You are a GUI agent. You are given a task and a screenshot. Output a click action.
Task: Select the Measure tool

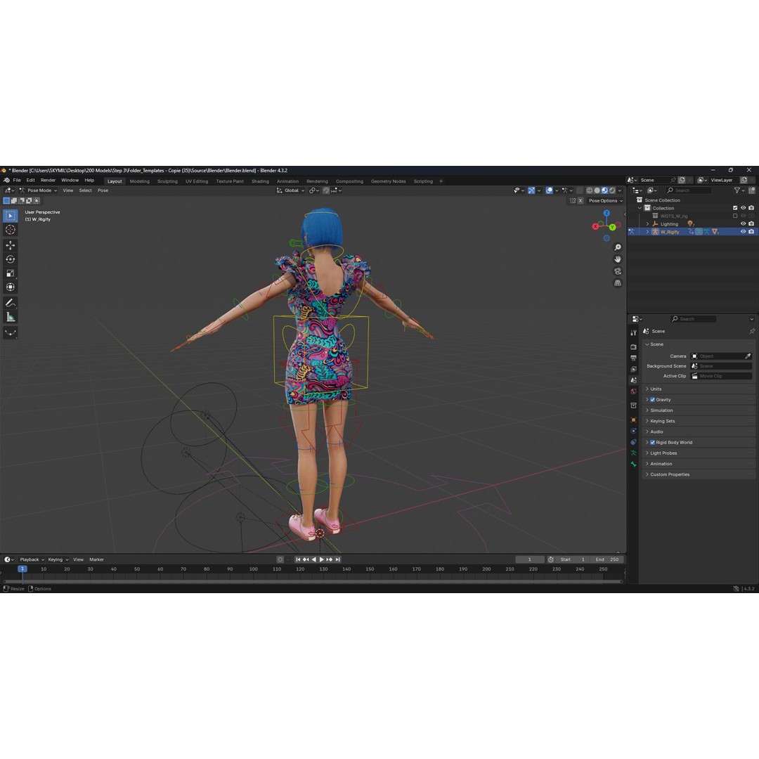tap(10, 317)
